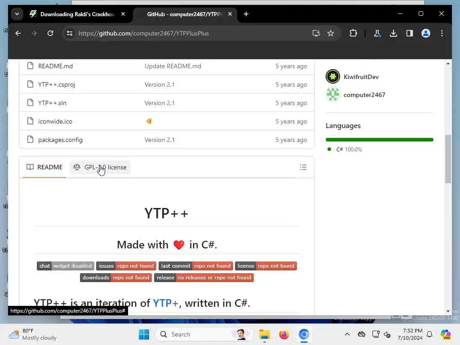460x345 pixels.
Task: Click the chat widget disabled badge
Action: (x=66, y=266)
